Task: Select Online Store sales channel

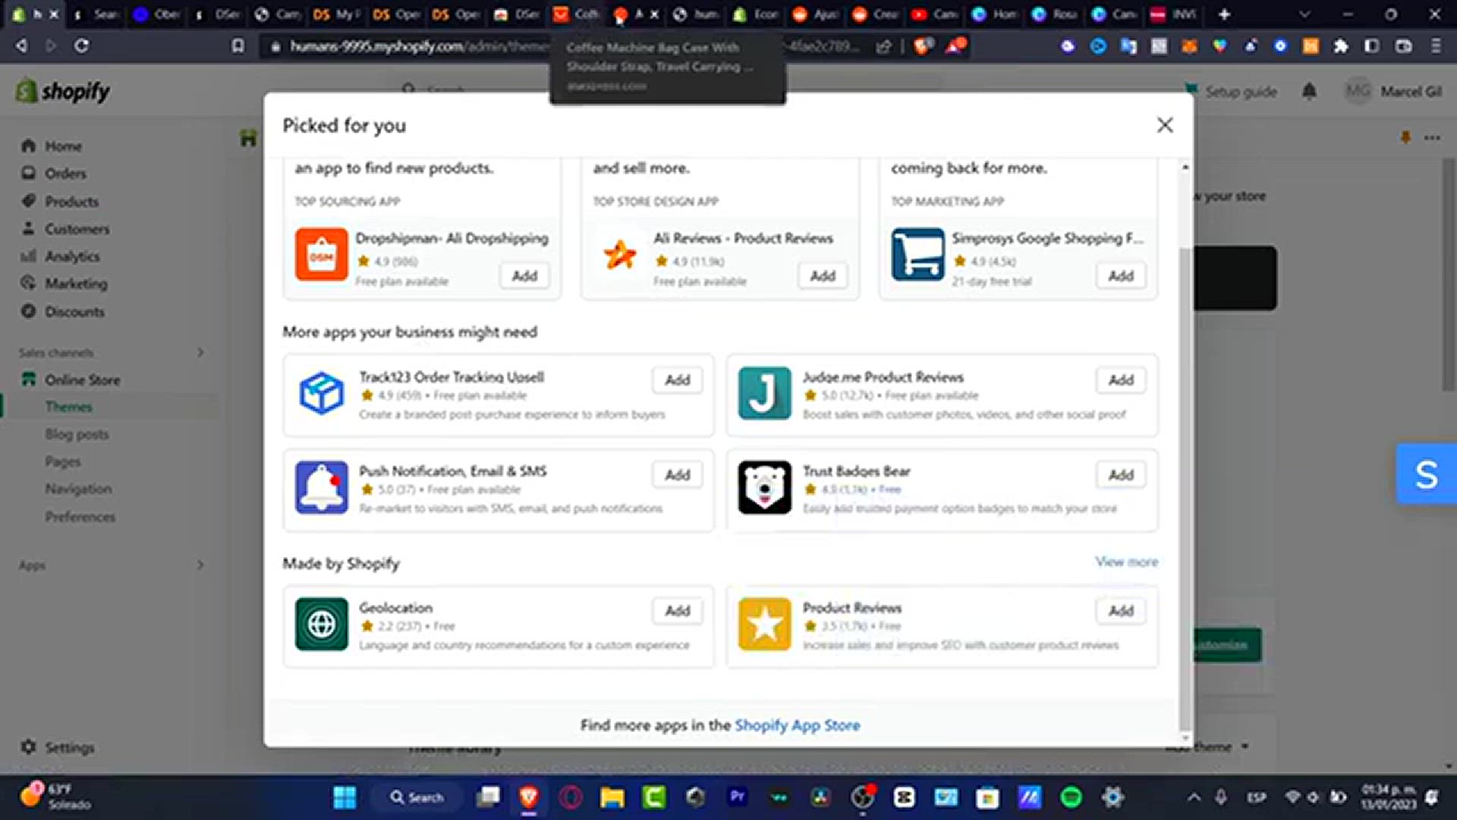Action: 82,380
